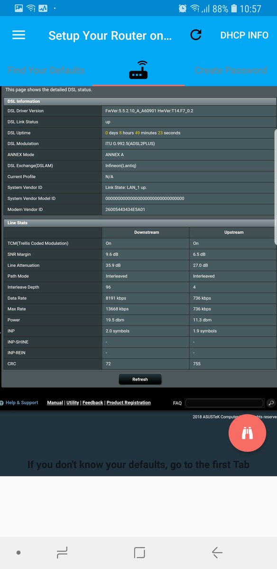Screen dimensions: 277x569
Task: Select upstream CRC value 755
Action: [x=197, y=364]
